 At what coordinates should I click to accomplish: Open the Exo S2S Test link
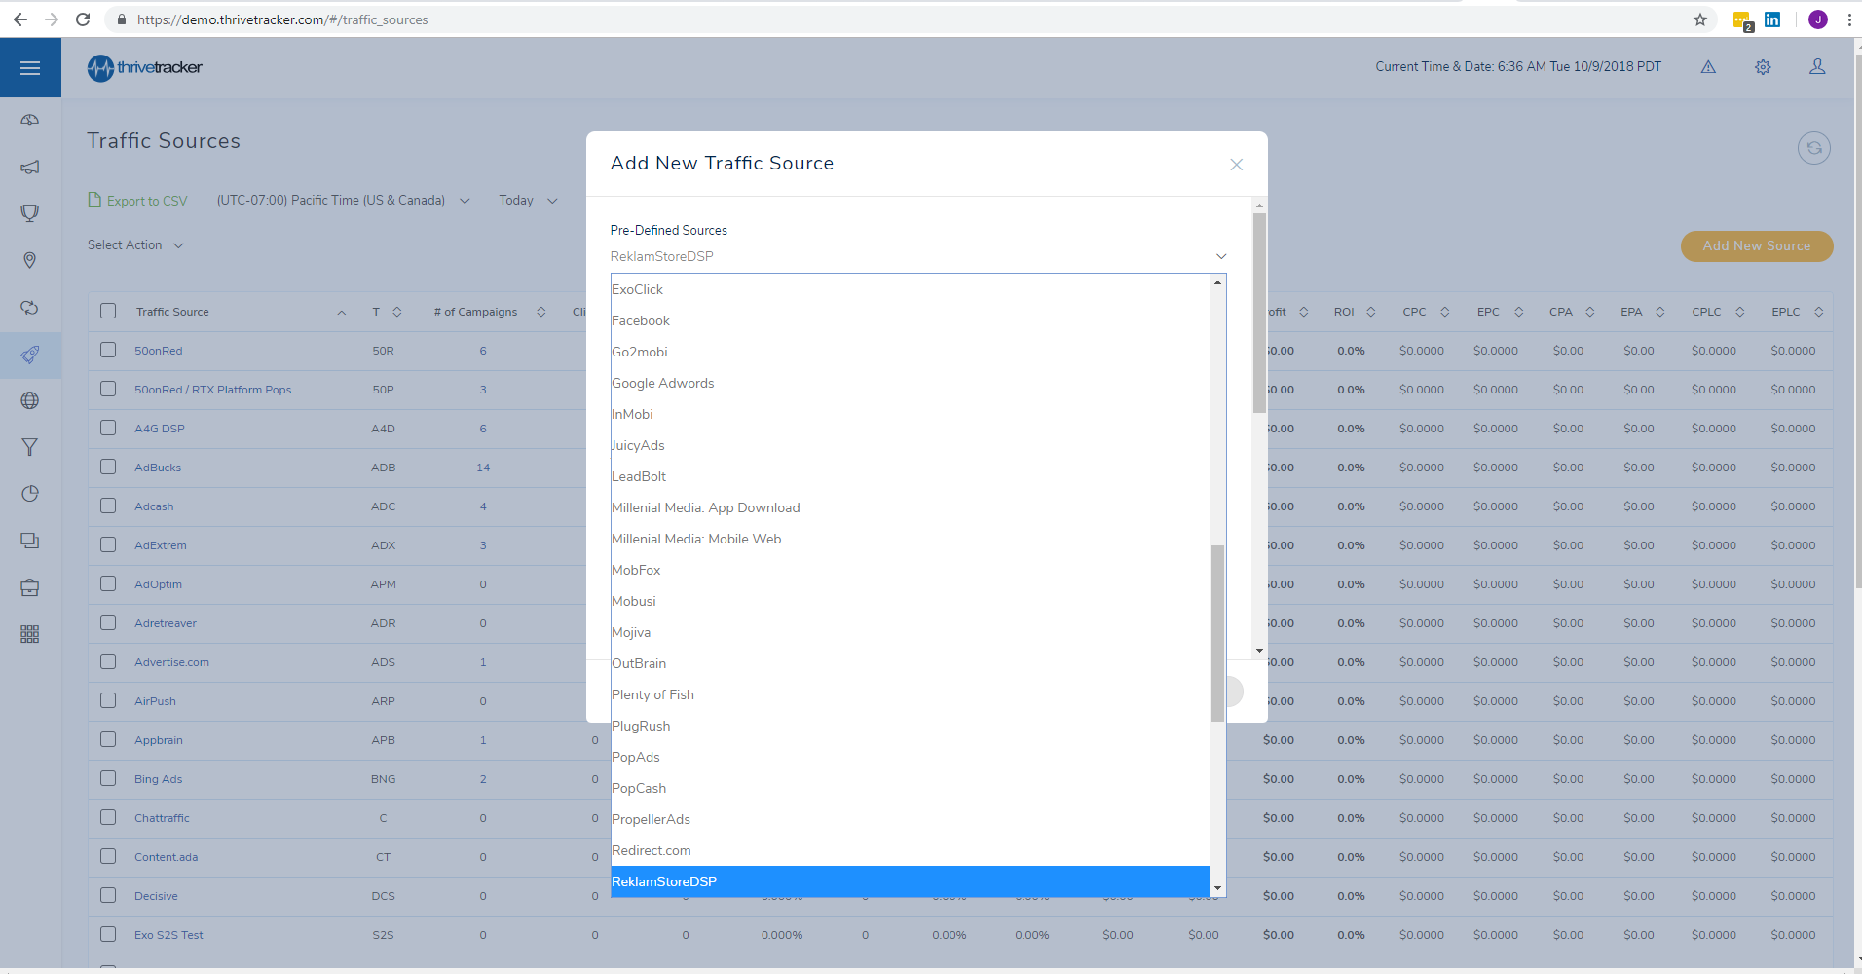pyautogui.click(x=168, y=935)
